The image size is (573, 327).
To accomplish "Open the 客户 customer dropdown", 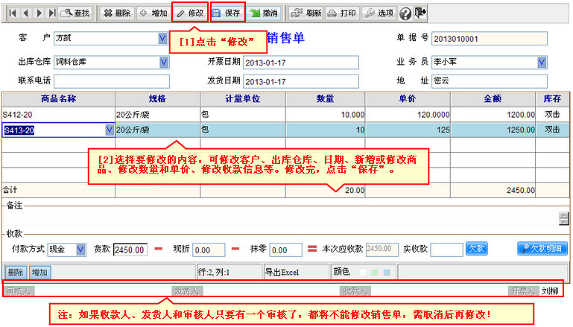I will (x=163, y=38).
